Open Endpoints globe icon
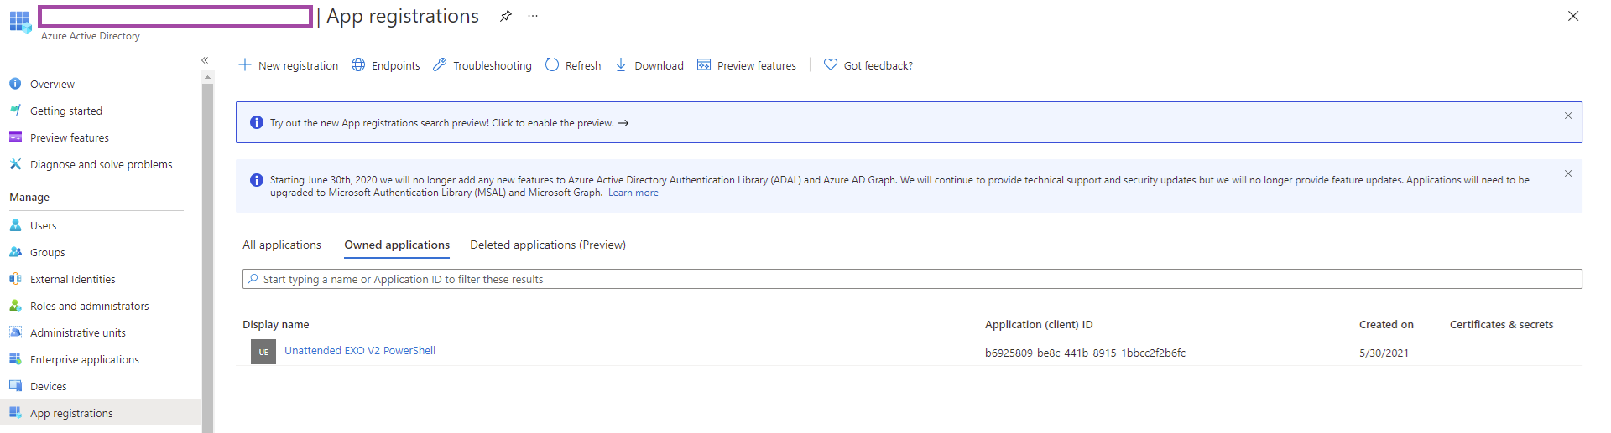Screen dimensions: 1611x433 tap(358, 64)
